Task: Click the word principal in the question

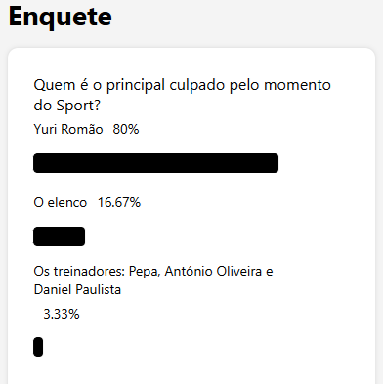Action: (x=136, y=85)
